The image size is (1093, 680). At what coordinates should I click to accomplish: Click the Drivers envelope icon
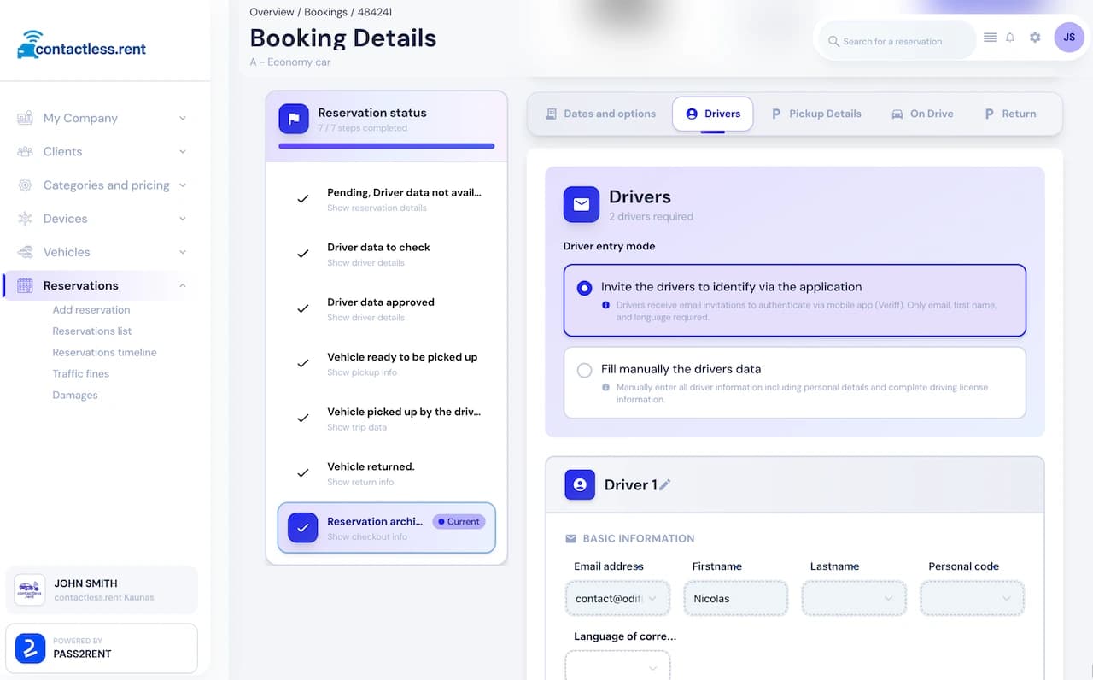(582, 205)
